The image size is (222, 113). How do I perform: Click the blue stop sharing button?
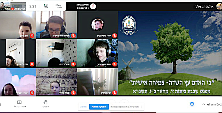tap(99, 107)
